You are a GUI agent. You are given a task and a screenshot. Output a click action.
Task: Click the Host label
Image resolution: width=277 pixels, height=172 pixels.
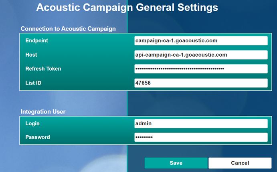pos(31,55)
